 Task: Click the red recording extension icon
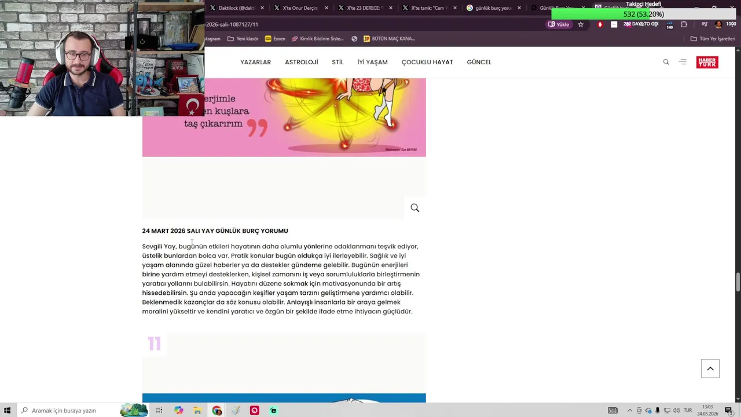pyautogui.click(x=600, y=24)
